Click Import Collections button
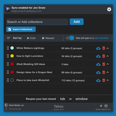The image size is (116, 116). coord(21,29)
